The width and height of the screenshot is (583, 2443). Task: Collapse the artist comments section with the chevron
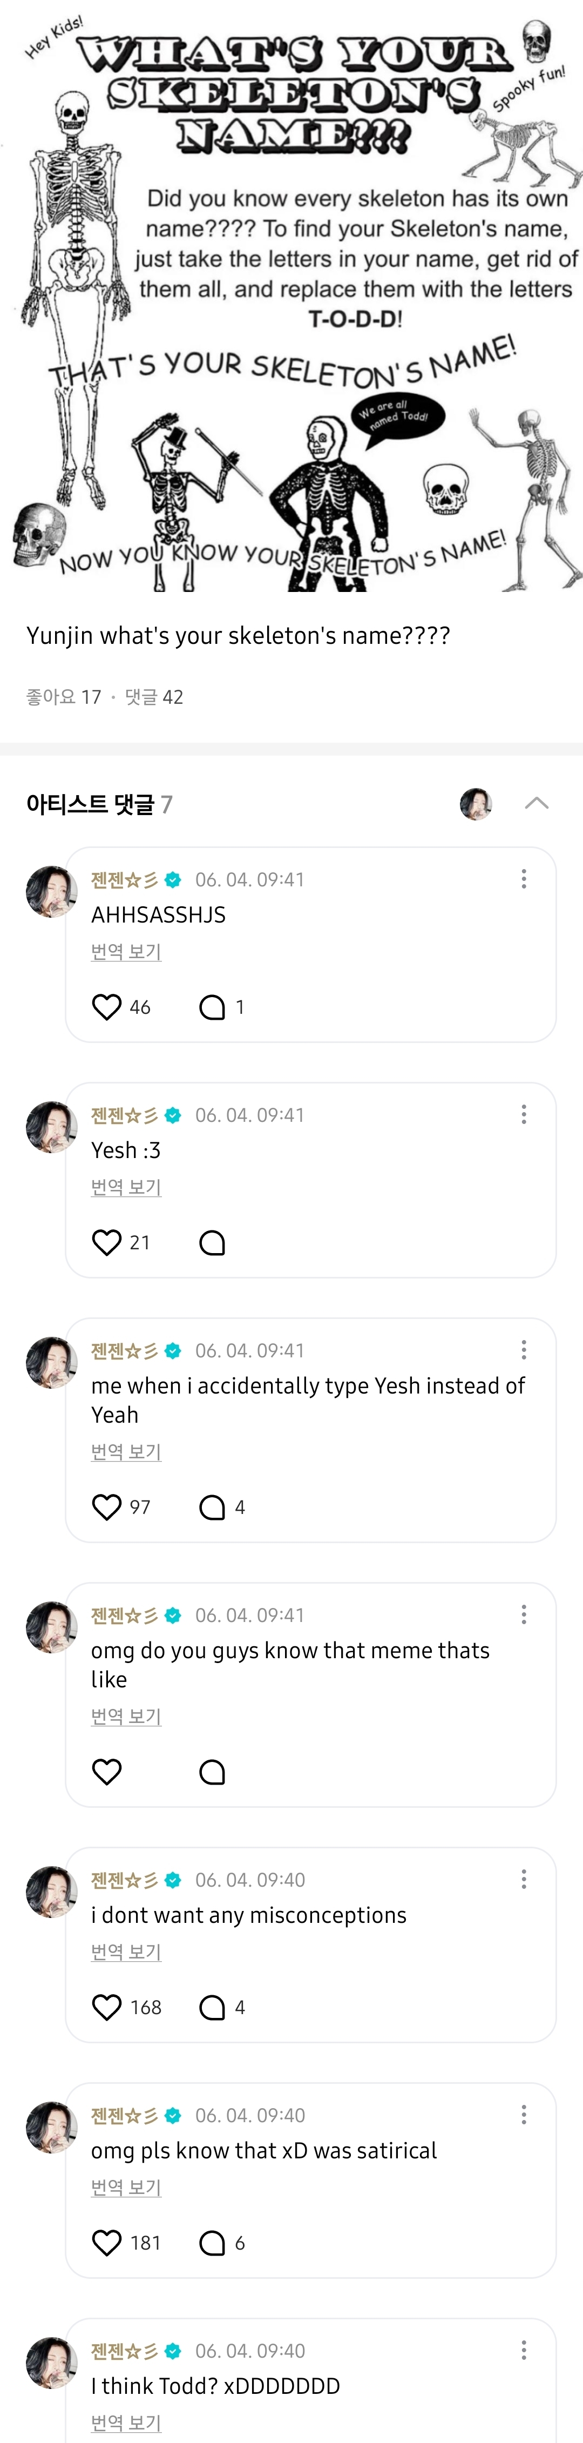coord(537,803)
